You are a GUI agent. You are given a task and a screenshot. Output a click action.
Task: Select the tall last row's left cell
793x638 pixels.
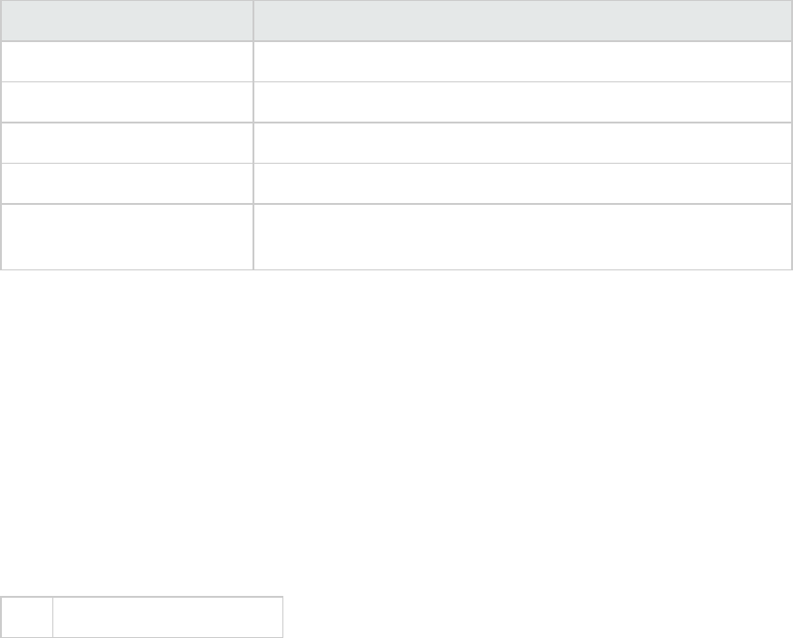pos(126,237)
